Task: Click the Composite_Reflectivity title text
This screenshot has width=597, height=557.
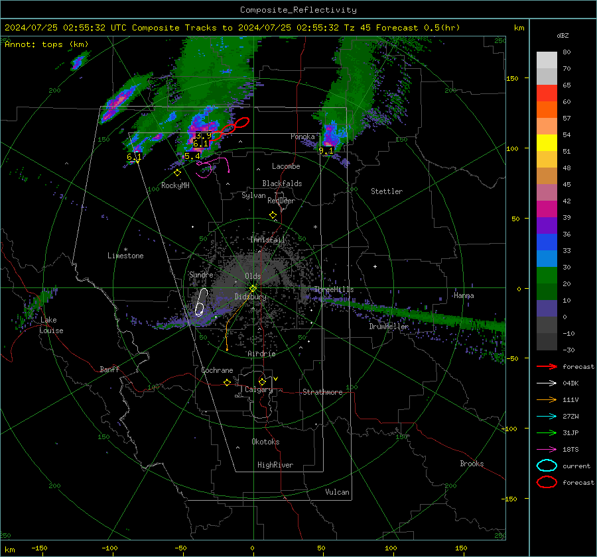Action: coord(298,10)
